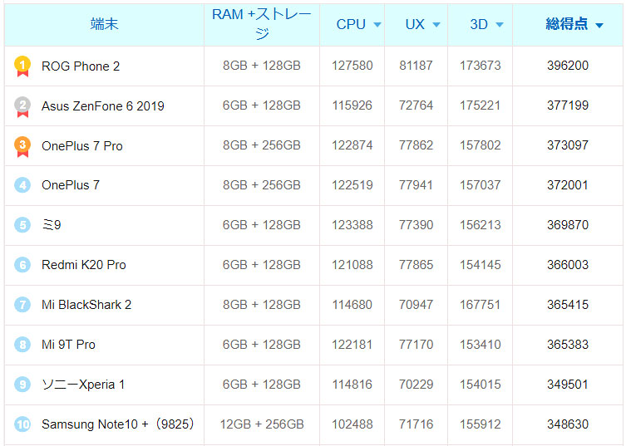Select the Mi 9T Pro device name

coord(69,345)
